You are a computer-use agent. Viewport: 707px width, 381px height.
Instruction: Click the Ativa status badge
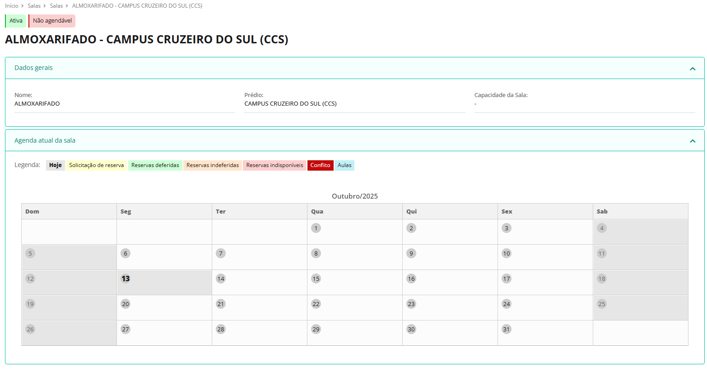tap(16, 21)
